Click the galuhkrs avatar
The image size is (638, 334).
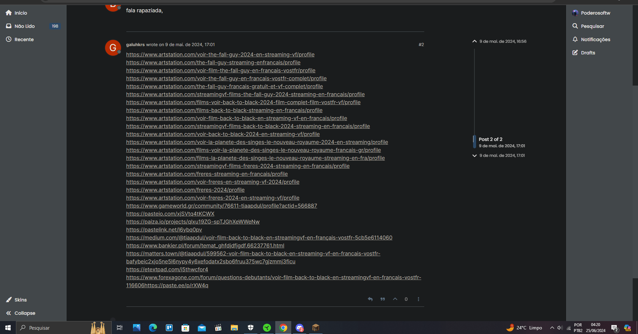(x=113, y=48)
